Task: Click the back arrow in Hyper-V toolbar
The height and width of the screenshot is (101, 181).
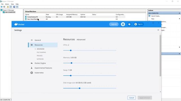Action: [x=2, y=7]
